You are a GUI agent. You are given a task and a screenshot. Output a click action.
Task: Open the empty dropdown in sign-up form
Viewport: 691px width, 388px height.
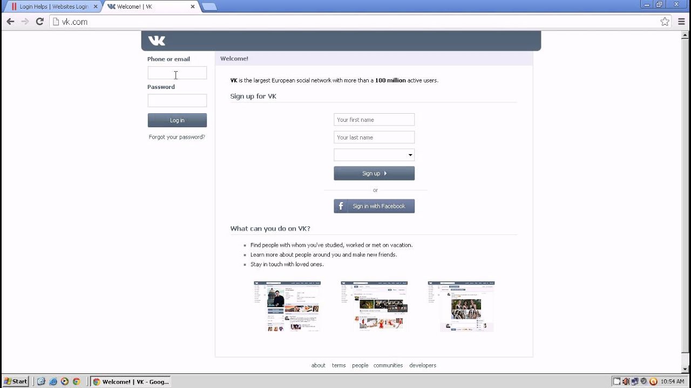(x=374, y=155)
